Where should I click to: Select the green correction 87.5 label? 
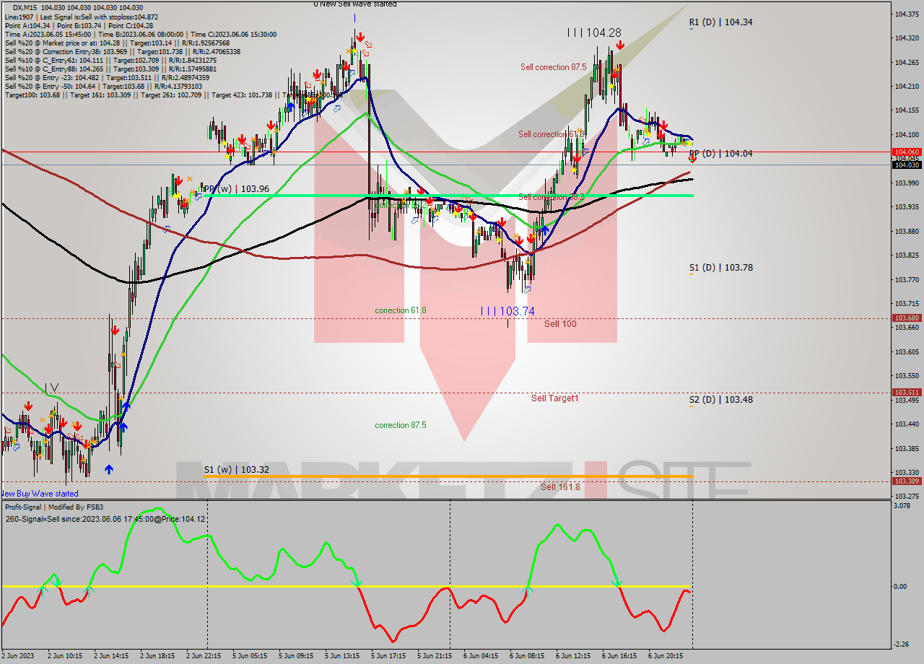coord(400,425)
